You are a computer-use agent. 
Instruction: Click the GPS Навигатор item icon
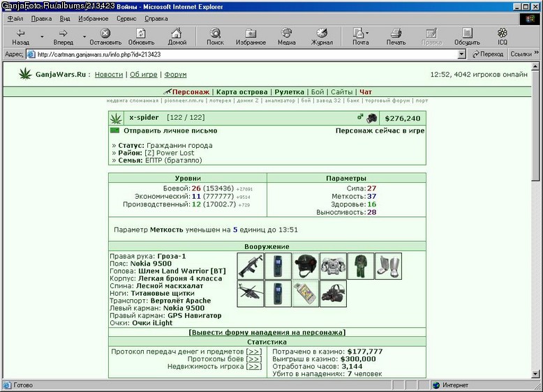pos(306,294)
